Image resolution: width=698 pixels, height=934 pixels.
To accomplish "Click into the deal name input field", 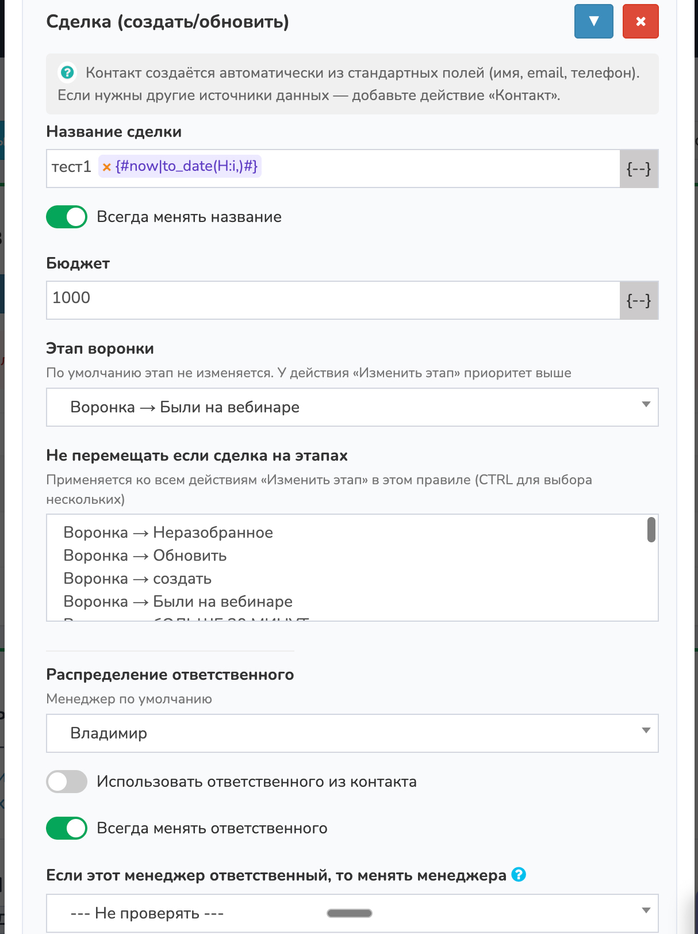I will pos(437,169).
